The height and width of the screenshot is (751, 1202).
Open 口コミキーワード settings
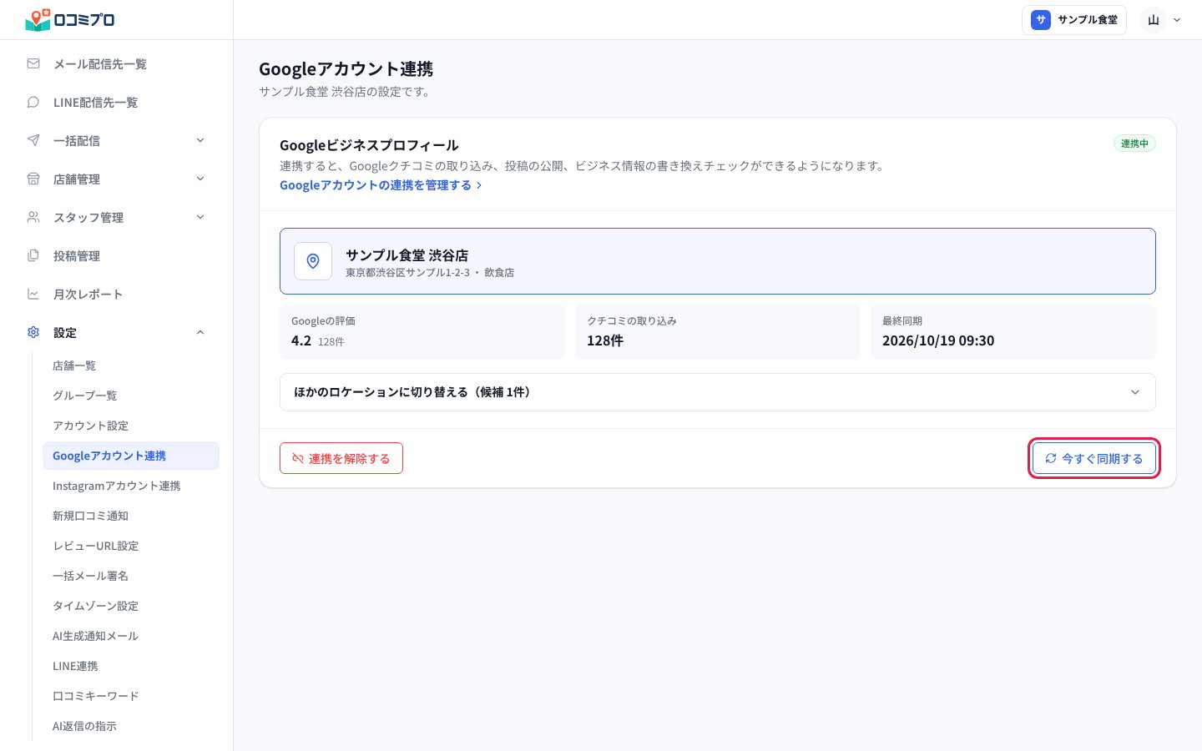[x=131, y=696]
